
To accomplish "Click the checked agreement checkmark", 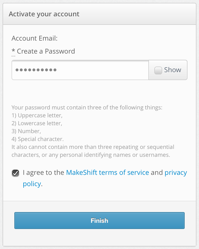I will pyautogui.click(x=15, y=173).
